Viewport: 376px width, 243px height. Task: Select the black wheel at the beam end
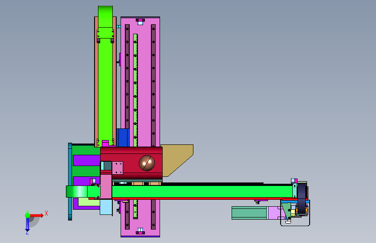[302, 198]
